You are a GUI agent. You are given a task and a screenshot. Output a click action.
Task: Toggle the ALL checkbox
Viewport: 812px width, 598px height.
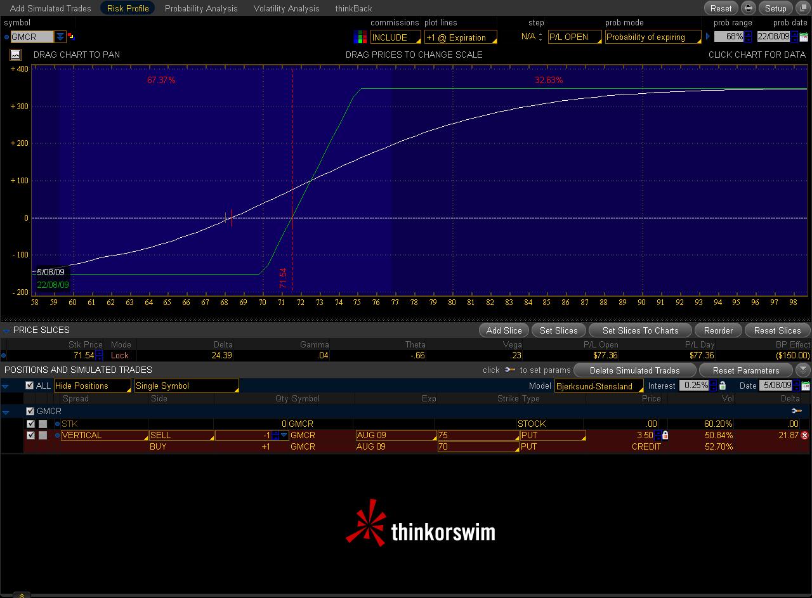(x=29, y=386)
